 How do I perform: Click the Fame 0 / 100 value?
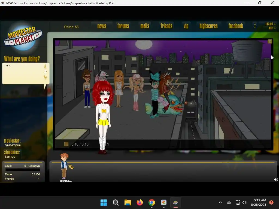36,174
